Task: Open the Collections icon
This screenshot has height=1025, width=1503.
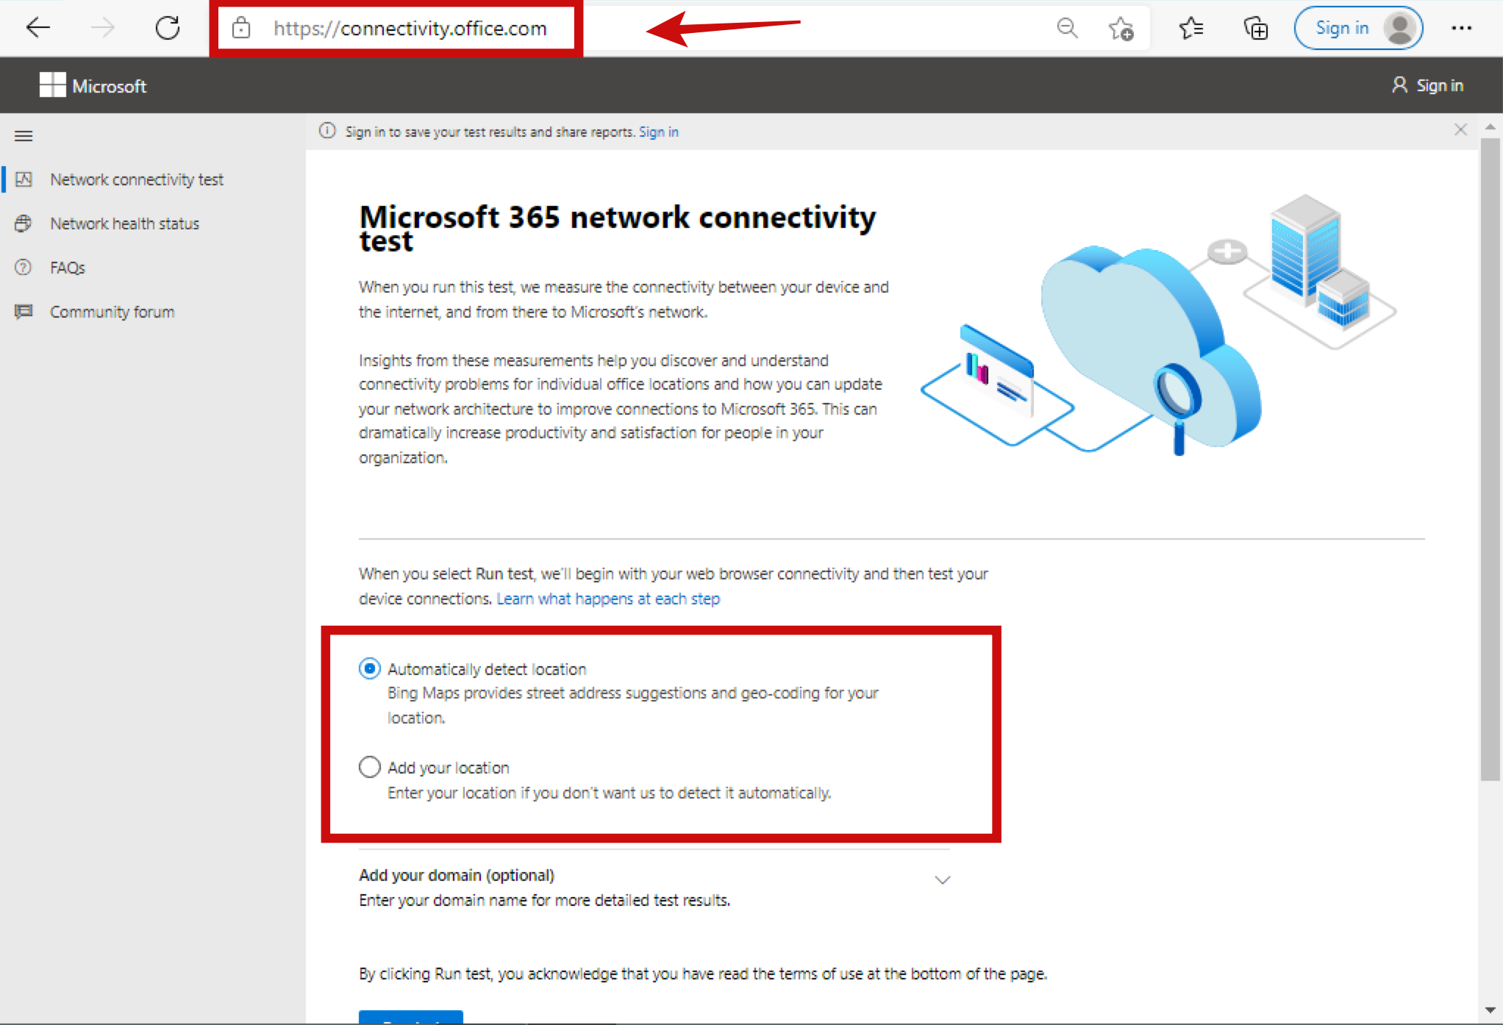Action: (x=1256, y=28)
